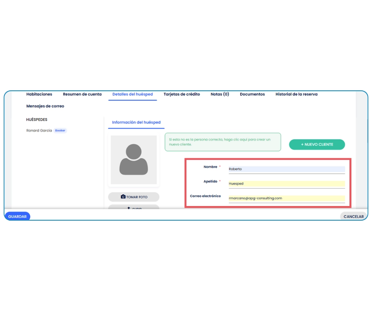The width and height of the screenshot is (372, 311).
Task: Click the Cancelar button
Action: point(353,216)
